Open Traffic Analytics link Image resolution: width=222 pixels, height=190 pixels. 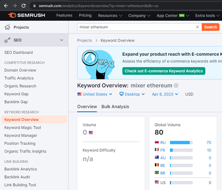[19, 78]
